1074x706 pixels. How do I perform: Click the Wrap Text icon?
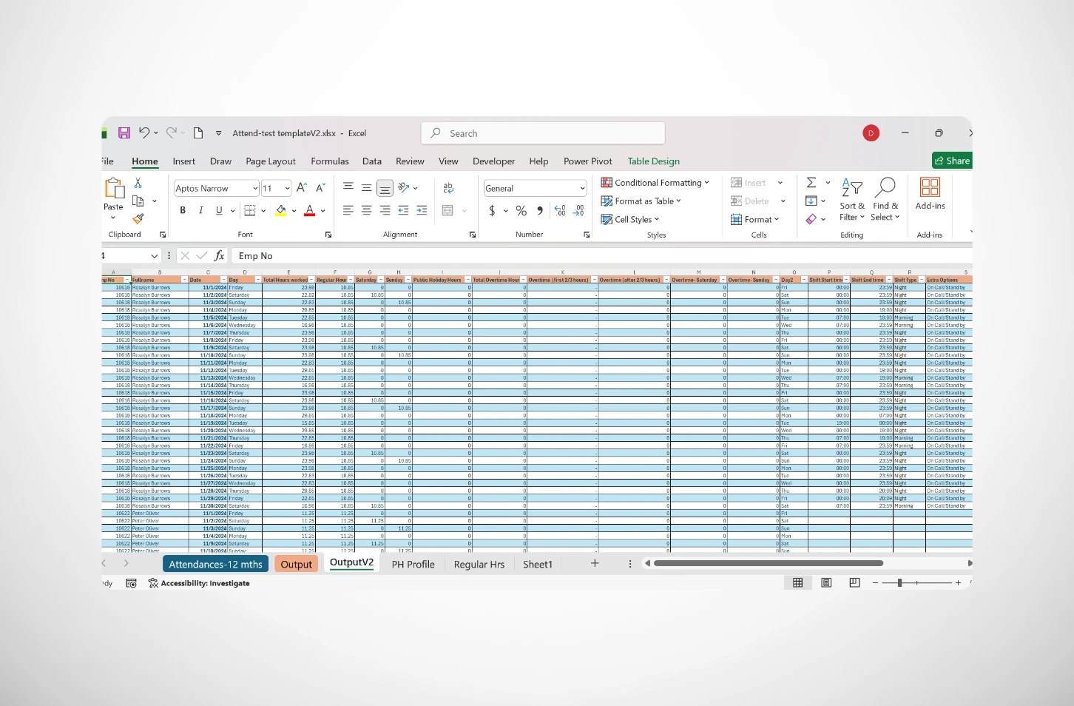[x=448, y=187]
